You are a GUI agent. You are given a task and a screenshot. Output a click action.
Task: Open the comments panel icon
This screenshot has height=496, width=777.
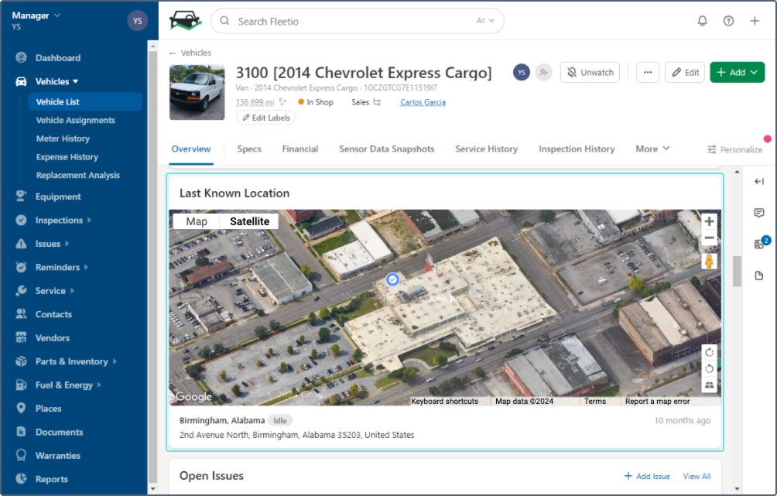(758, 213)
